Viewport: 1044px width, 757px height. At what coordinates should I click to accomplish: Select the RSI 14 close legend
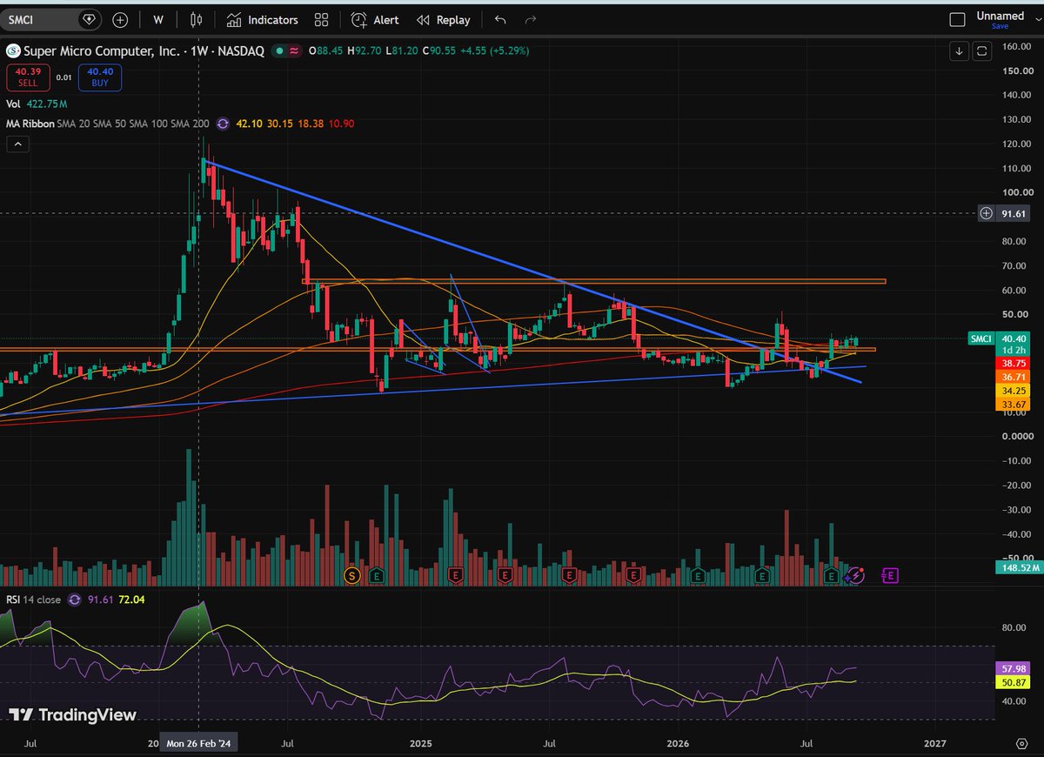[34, 600]
